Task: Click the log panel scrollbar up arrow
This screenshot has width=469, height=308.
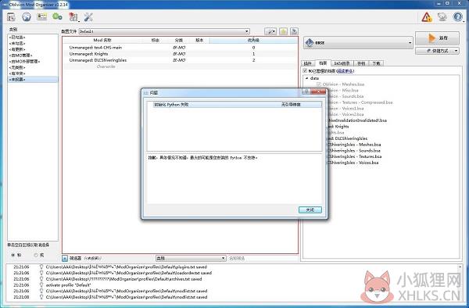Action: (x=460, y=267)
